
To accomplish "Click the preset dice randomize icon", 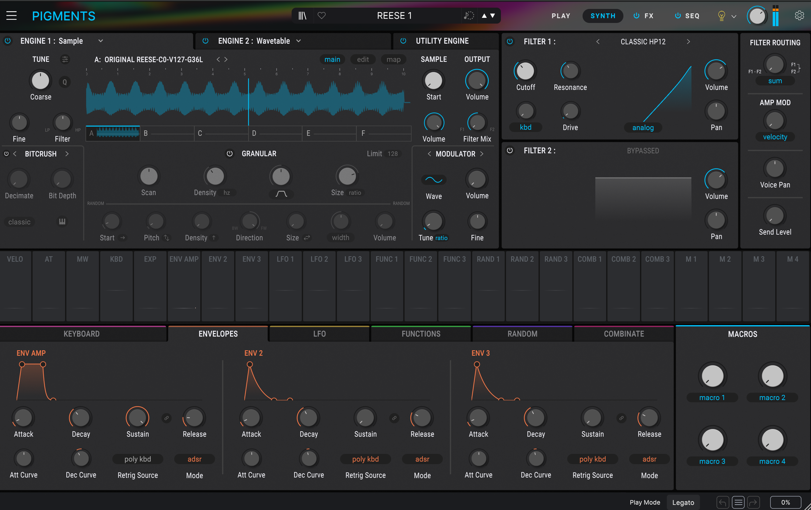I will click(468, 16).
